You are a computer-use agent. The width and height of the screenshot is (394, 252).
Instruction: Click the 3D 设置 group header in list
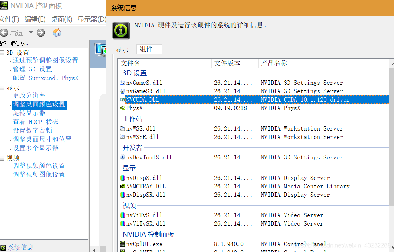(x=135, y=73)
